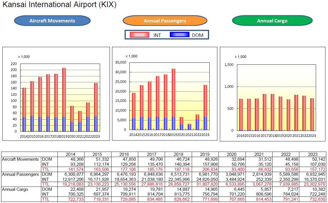Click the 2017 table column header
The image size is (328, 203).
point(152,154)
